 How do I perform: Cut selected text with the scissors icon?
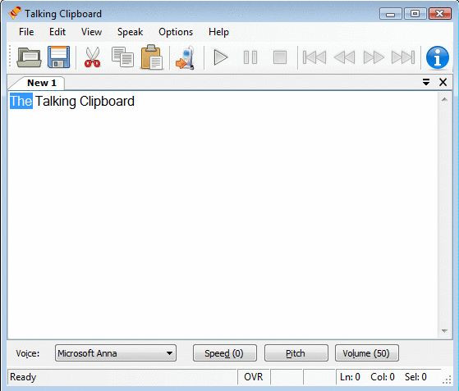(x=93, y=57)
